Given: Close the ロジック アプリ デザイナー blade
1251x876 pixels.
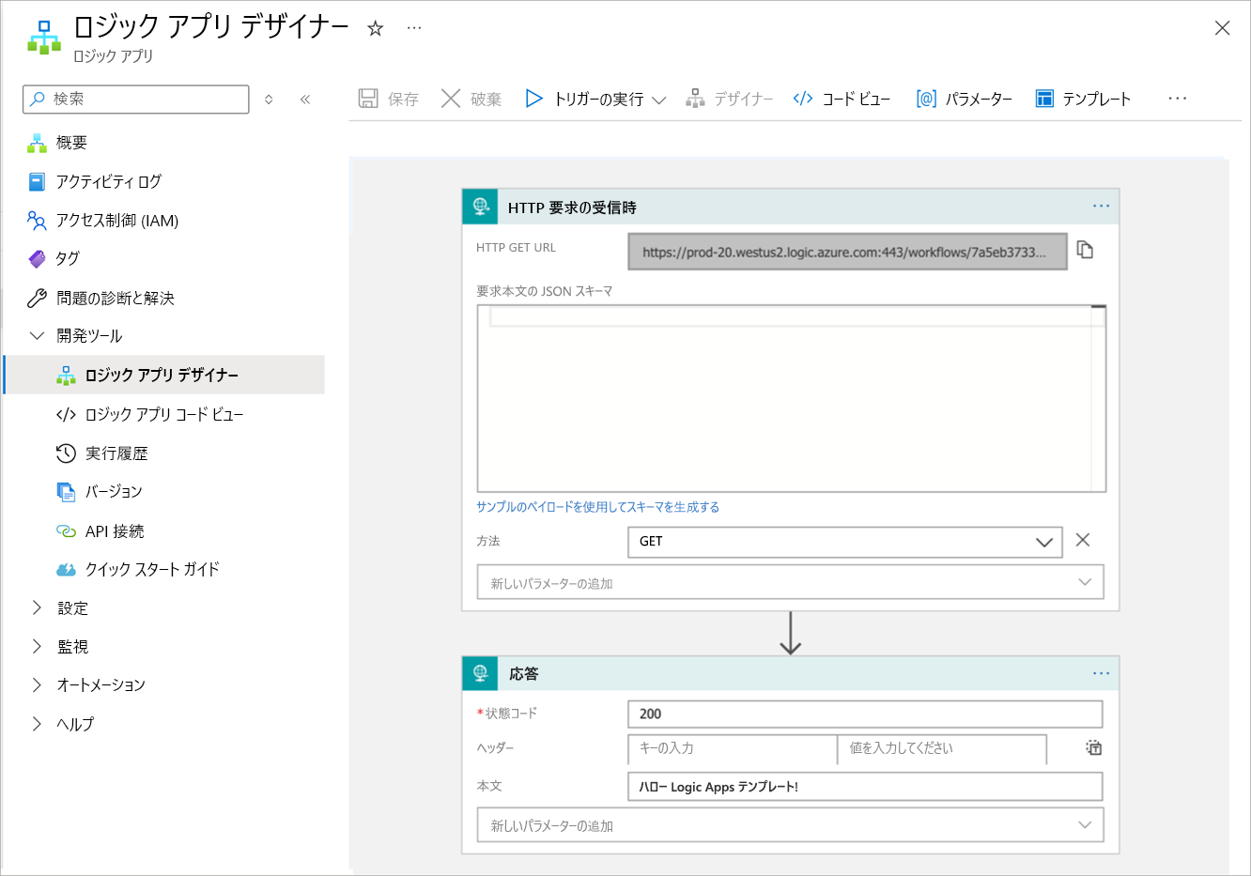Looking at the screenshot, I should point(1222,28).
